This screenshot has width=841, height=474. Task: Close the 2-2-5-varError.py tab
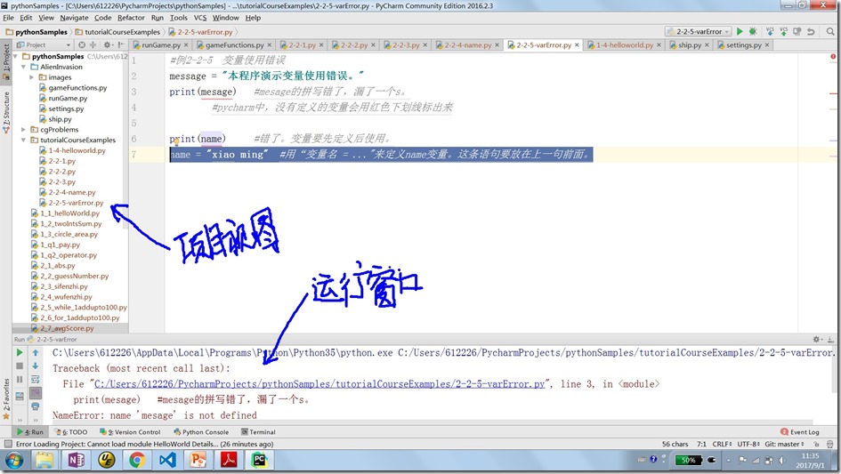point(577,45)
